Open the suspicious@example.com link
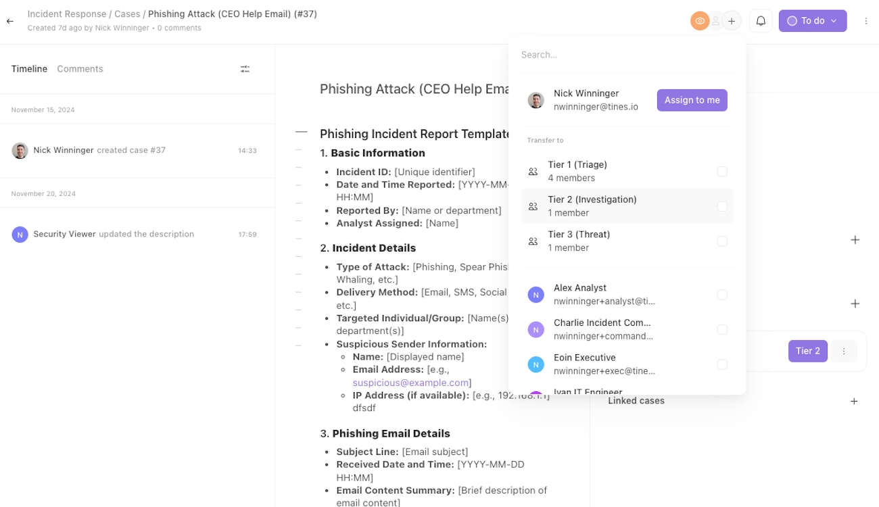Screen dimensions: 879x507 (x=410, y=383)
